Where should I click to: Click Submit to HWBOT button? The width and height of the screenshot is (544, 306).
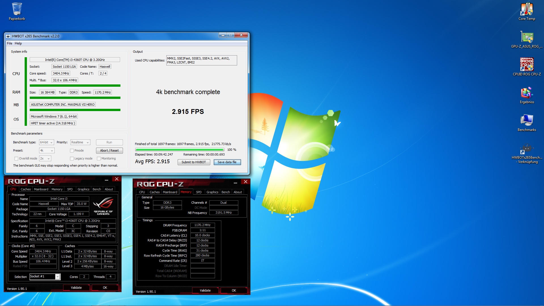194,162
